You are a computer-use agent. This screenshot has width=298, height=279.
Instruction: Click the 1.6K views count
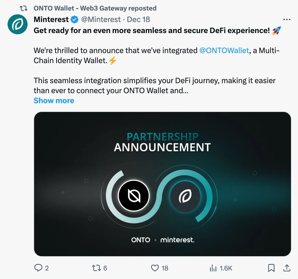click(226, 268)
